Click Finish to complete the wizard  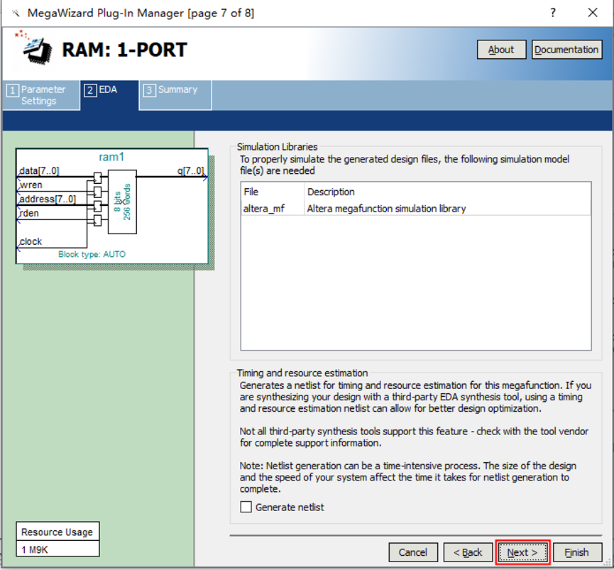(577, 552)
